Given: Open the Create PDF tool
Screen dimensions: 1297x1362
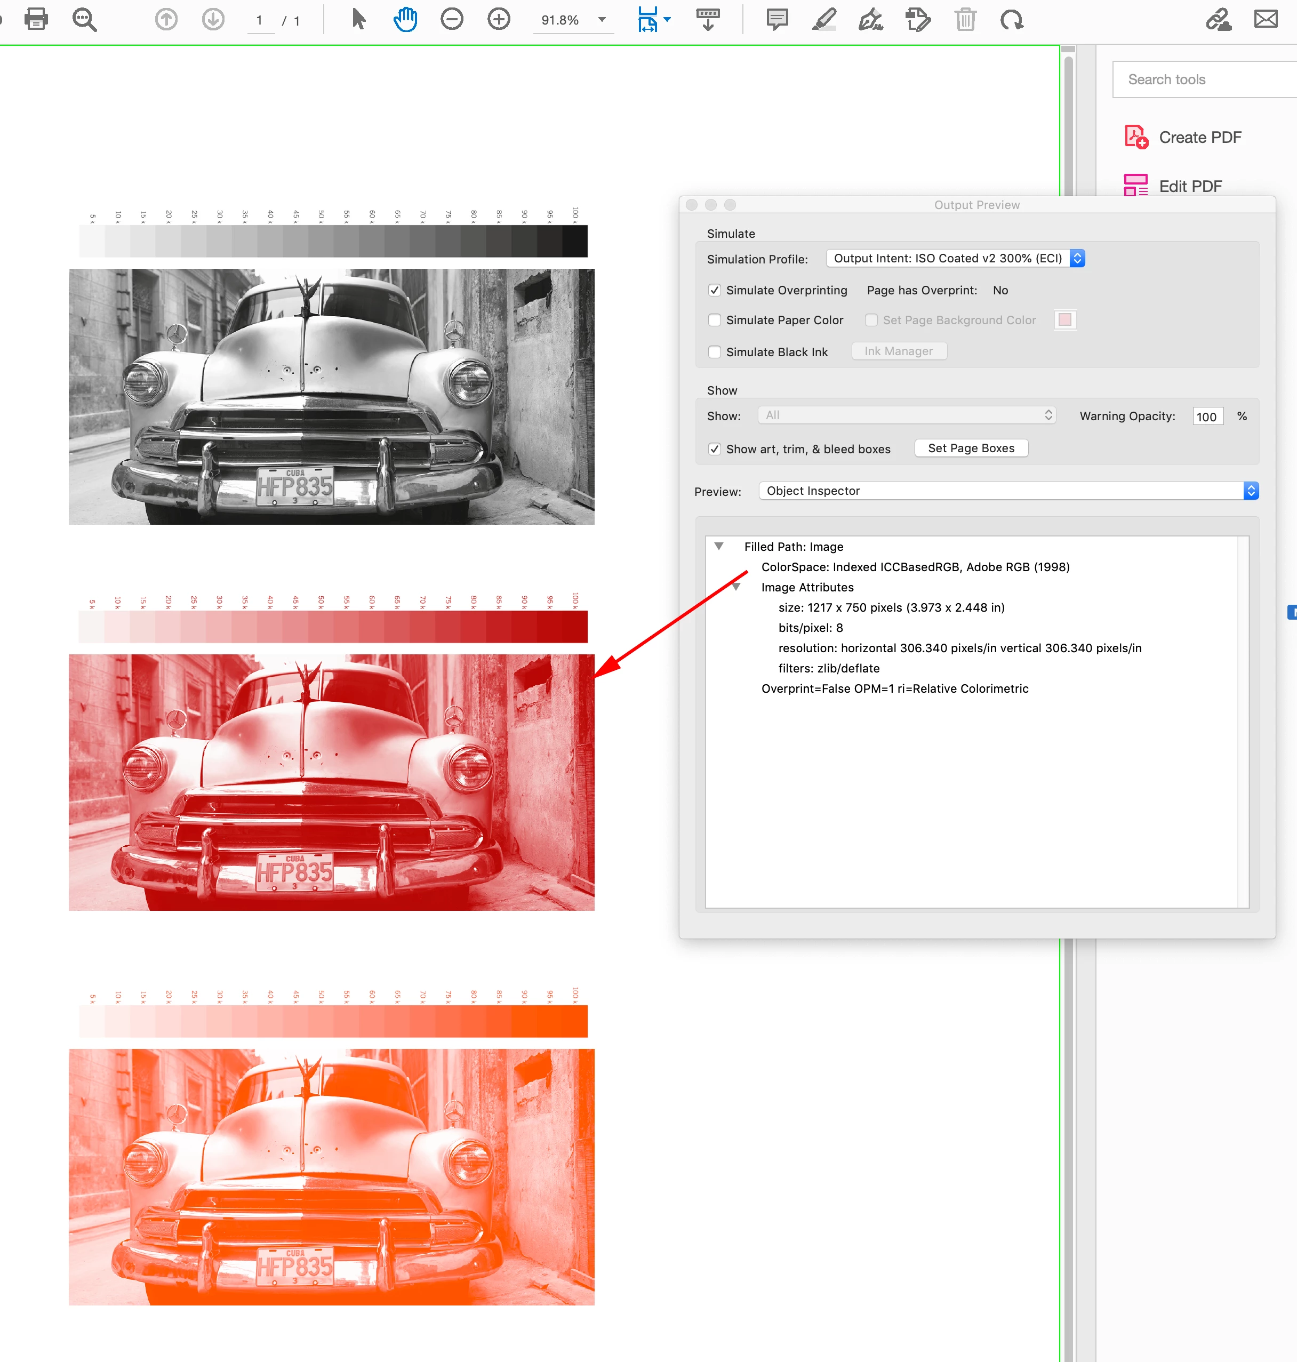Looking at the screenshot, I should (1199, 138).
